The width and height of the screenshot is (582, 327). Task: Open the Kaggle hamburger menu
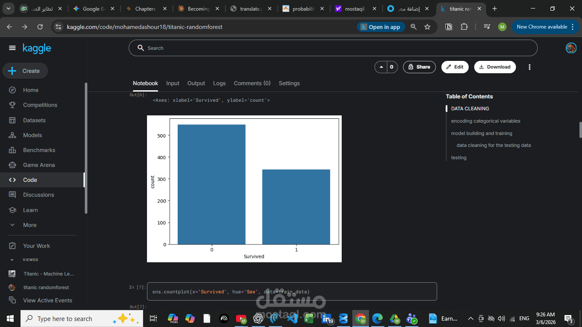pos(12,48)
